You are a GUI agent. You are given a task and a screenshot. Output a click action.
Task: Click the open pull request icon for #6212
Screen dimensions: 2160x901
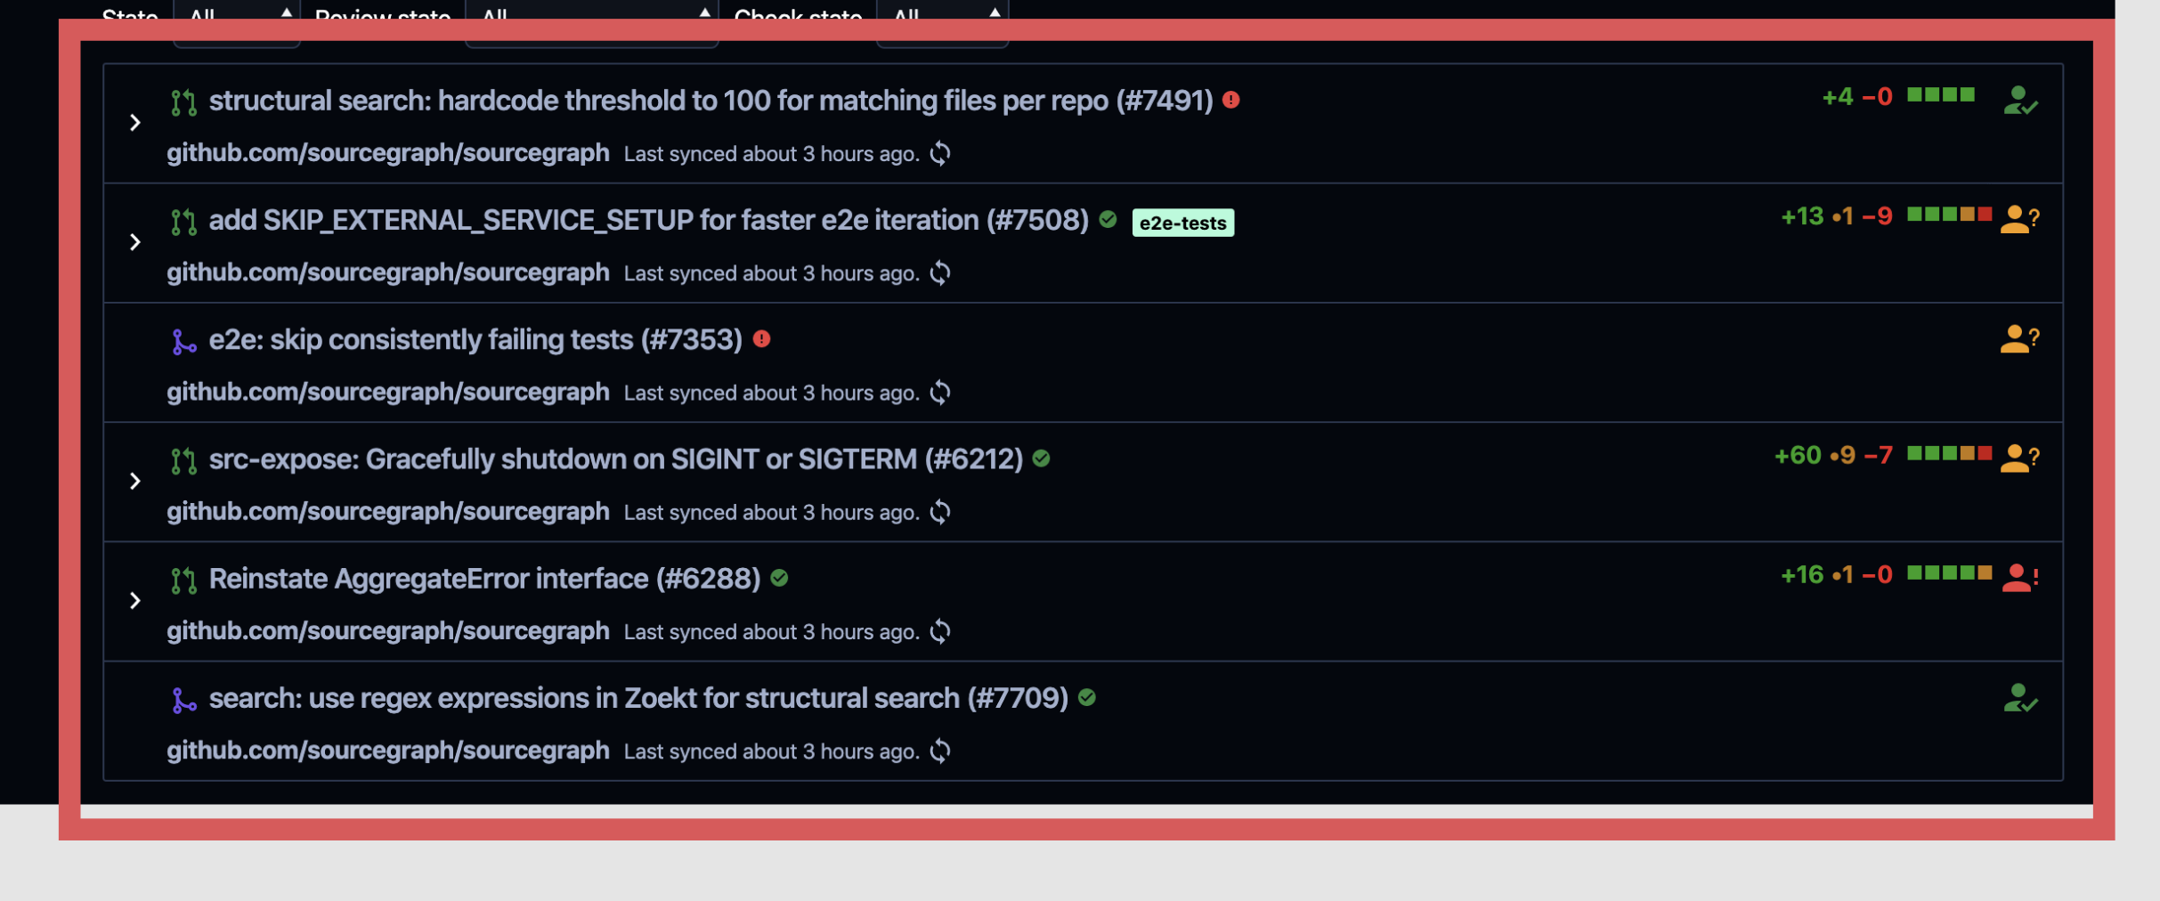click(x=183, y=461)
